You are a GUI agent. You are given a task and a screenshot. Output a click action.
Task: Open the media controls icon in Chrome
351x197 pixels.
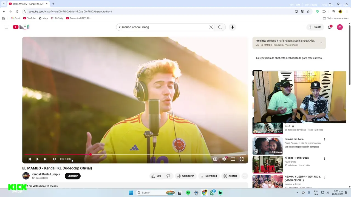[x=334, y=11]
